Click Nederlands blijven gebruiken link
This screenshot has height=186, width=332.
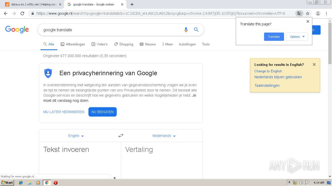click(x=278, y=77)
